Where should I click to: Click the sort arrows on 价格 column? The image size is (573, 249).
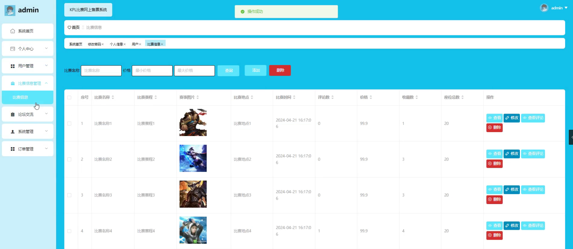(371, 97)
